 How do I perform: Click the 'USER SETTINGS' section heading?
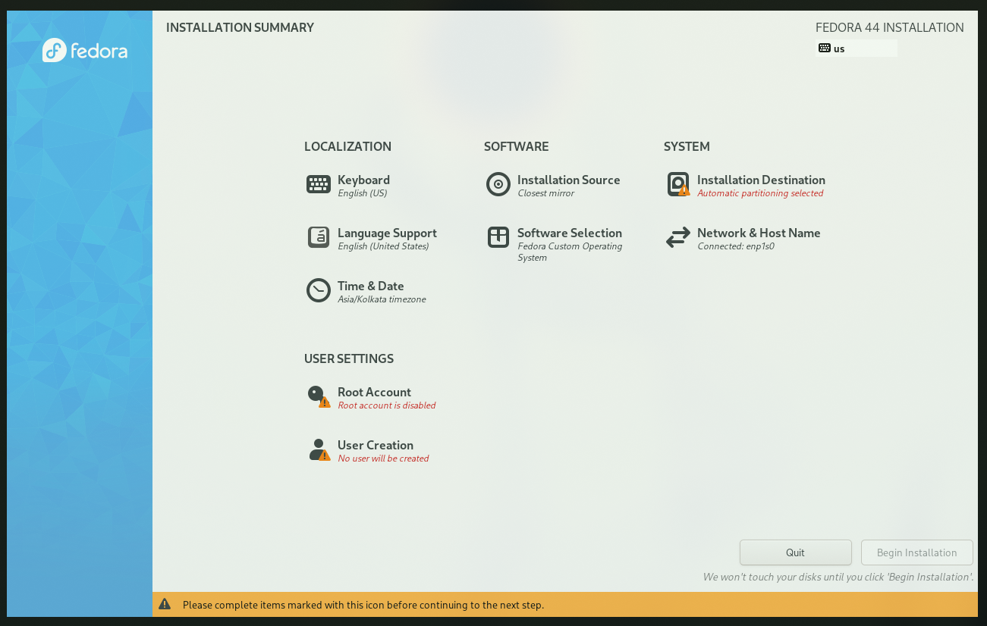coord(349,358)
